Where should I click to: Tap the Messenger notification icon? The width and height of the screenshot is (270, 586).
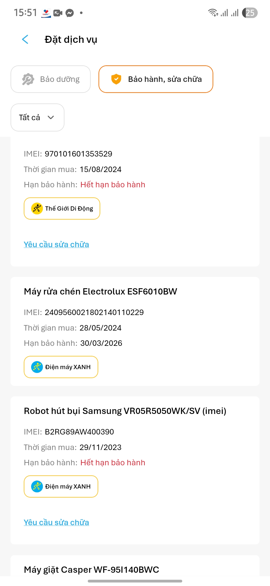(70, 13)
